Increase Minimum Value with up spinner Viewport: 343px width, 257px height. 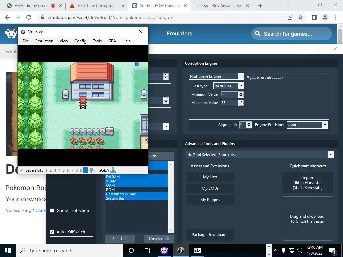coord(241,93)
